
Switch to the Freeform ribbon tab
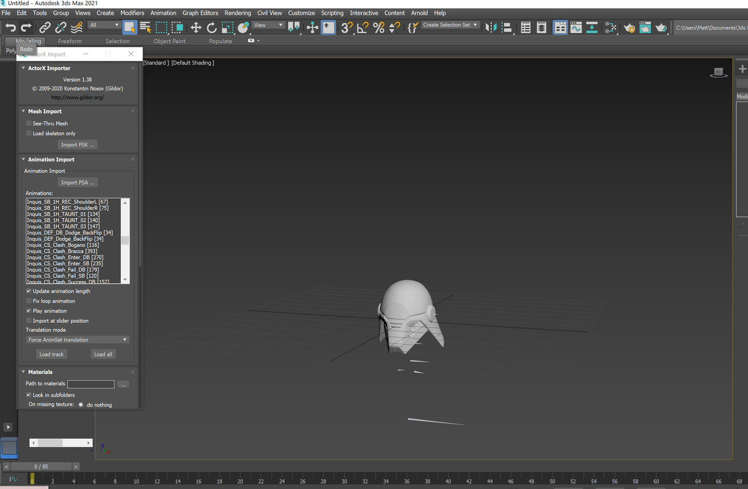pyautogui.click(x=70, y=41)
